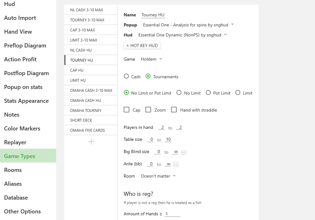Open the Popup dropdown
The height and width of the screenshot is (220, 315).
(188, 25)
